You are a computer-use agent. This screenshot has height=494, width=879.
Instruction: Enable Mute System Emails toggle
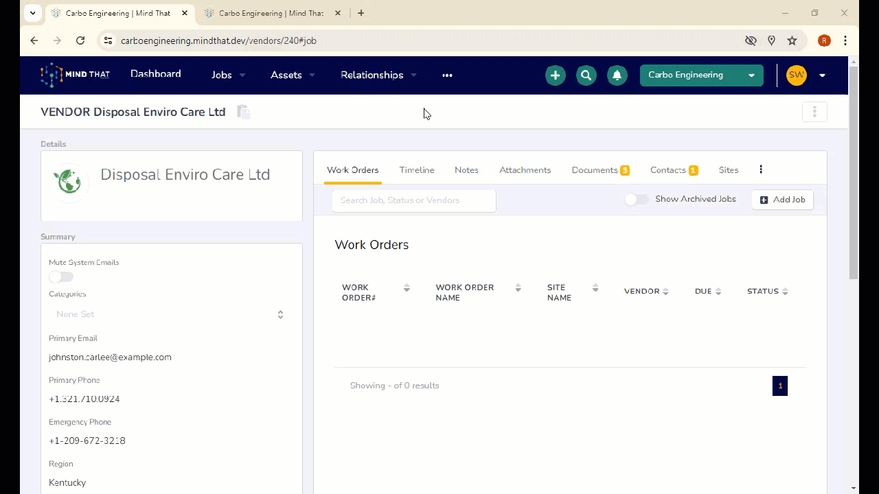61,277
